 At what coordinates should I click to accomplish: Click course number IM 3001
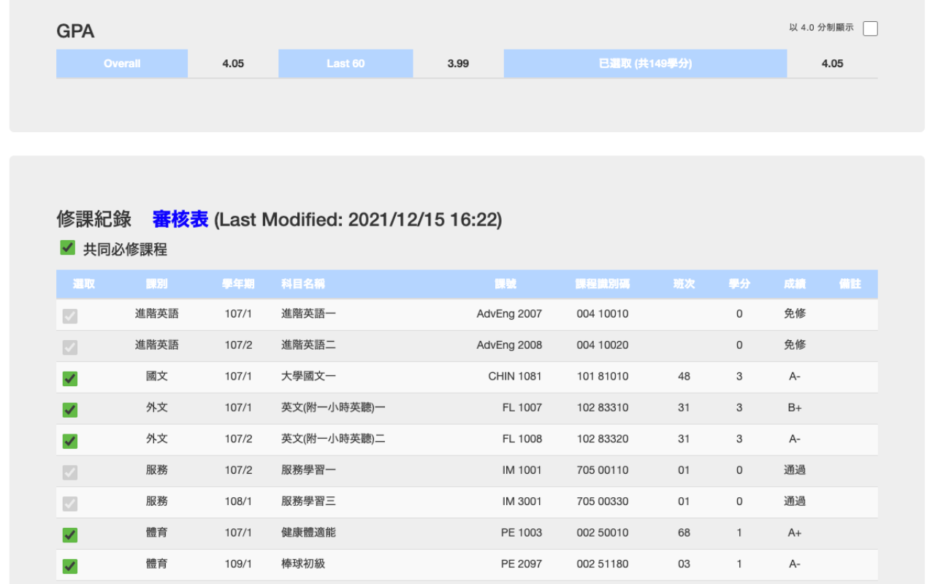(522, 502)
